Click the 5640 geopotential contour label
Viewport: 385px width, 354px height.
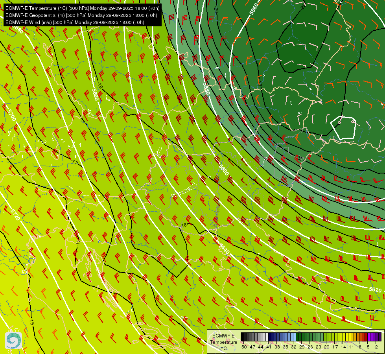pyautogui.click(x=224, y=249)
